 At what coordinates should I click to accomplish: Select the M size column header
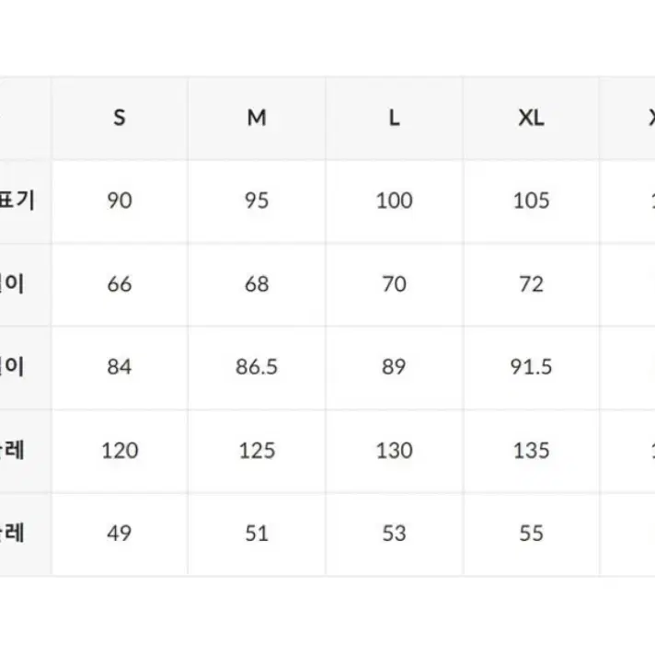(257, 118)
